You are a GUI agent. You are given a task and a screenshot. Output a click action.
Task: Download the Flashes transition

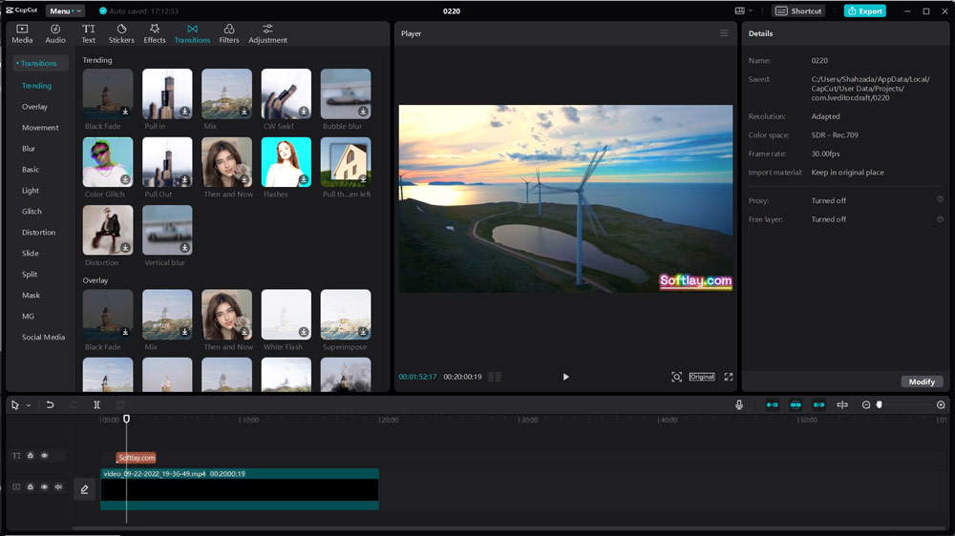point(304,179)
